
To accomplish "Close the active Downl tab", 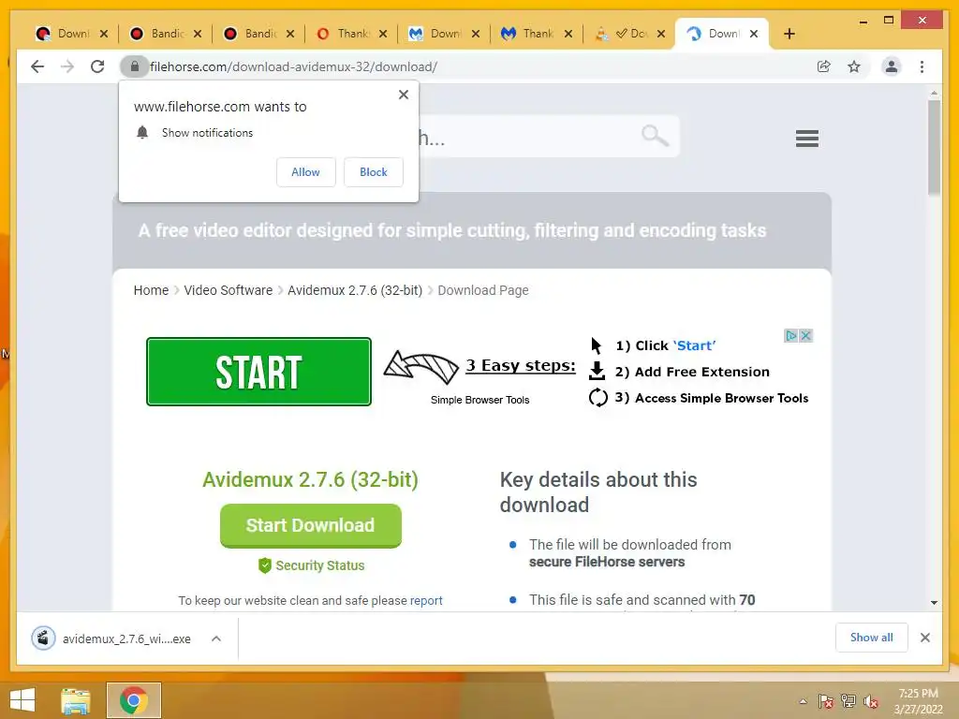I will [x=754, y=34].
